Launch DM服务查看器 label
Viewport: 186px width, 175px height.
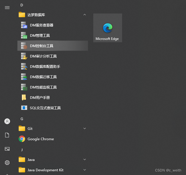42,25
